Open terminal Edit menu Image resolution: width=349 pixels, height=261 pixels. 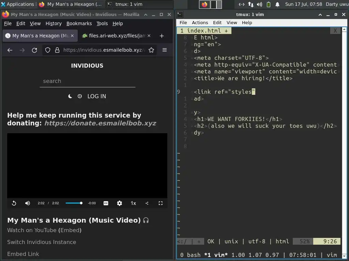(217, 23)
